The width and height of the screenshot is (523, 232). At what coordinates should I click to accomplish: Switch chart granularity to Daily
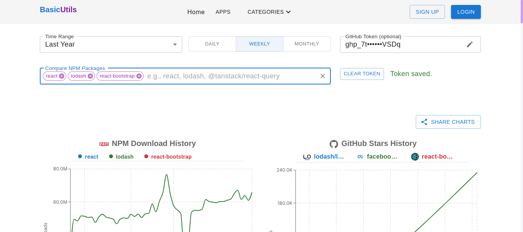212,44
